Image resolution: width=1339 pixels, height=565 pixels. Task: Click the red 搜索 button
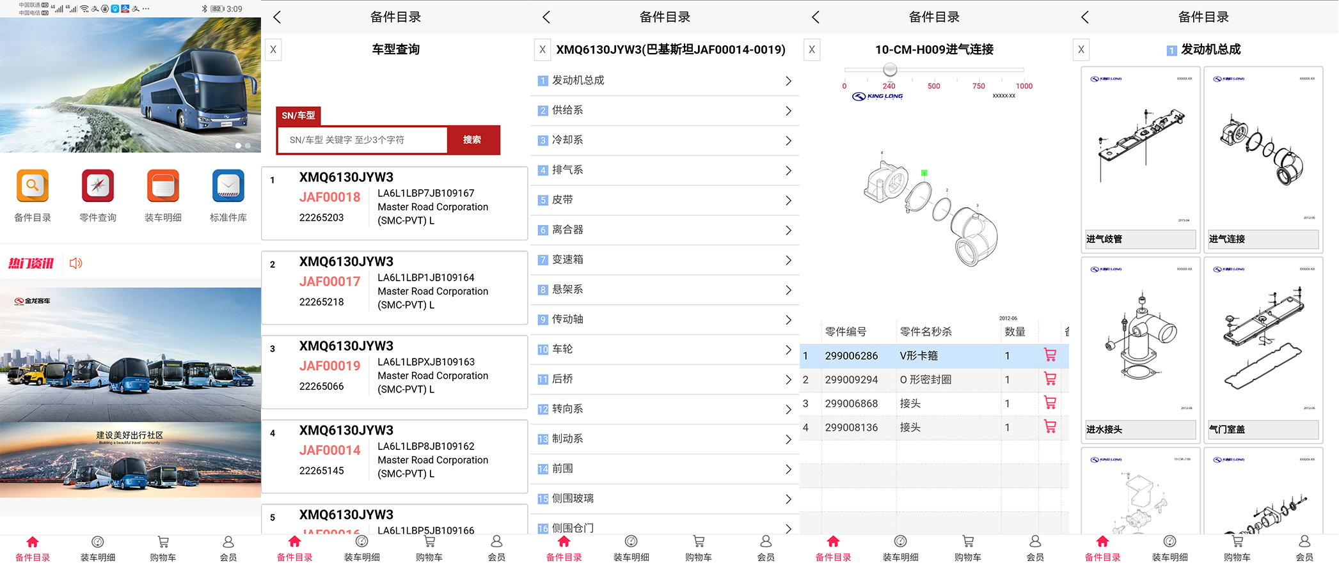[472, 140]
